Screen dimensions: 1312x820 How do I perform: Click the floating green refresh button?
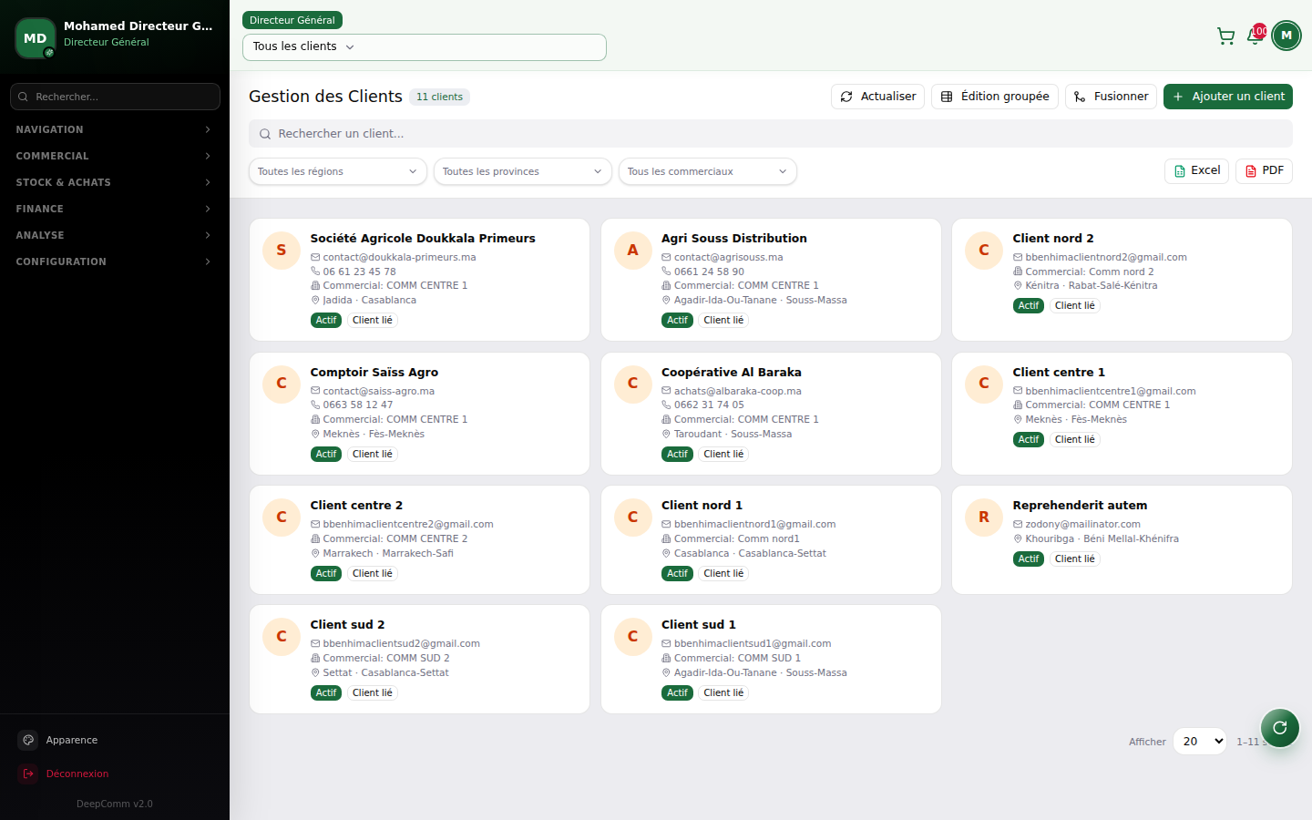point(1280,727)
